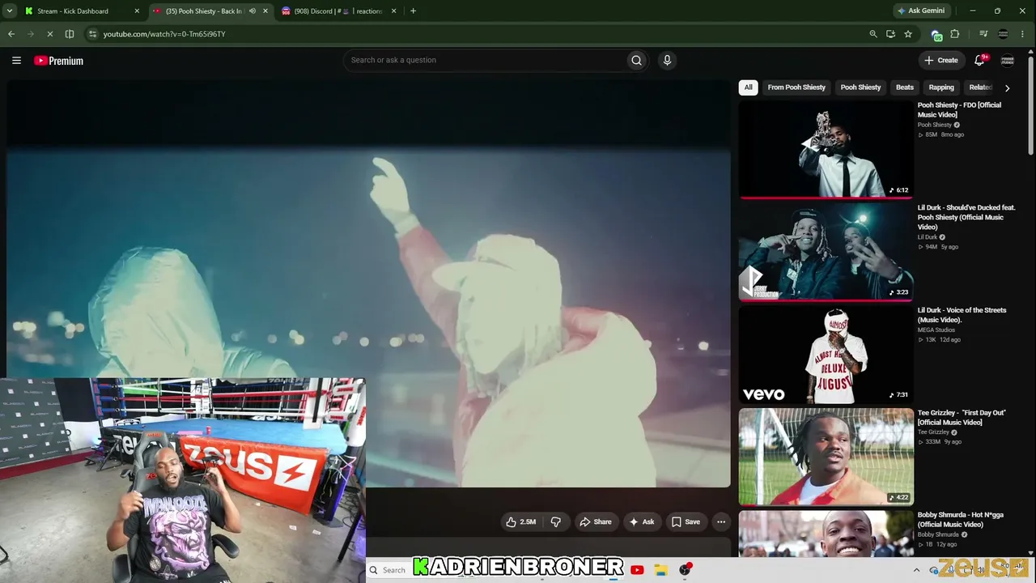Open Chrome's three-dot menu

click(x=1023, y=34)
